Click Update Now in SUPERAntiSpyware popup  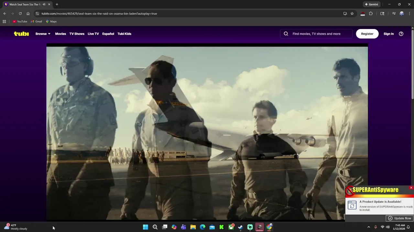click(400, 218)
